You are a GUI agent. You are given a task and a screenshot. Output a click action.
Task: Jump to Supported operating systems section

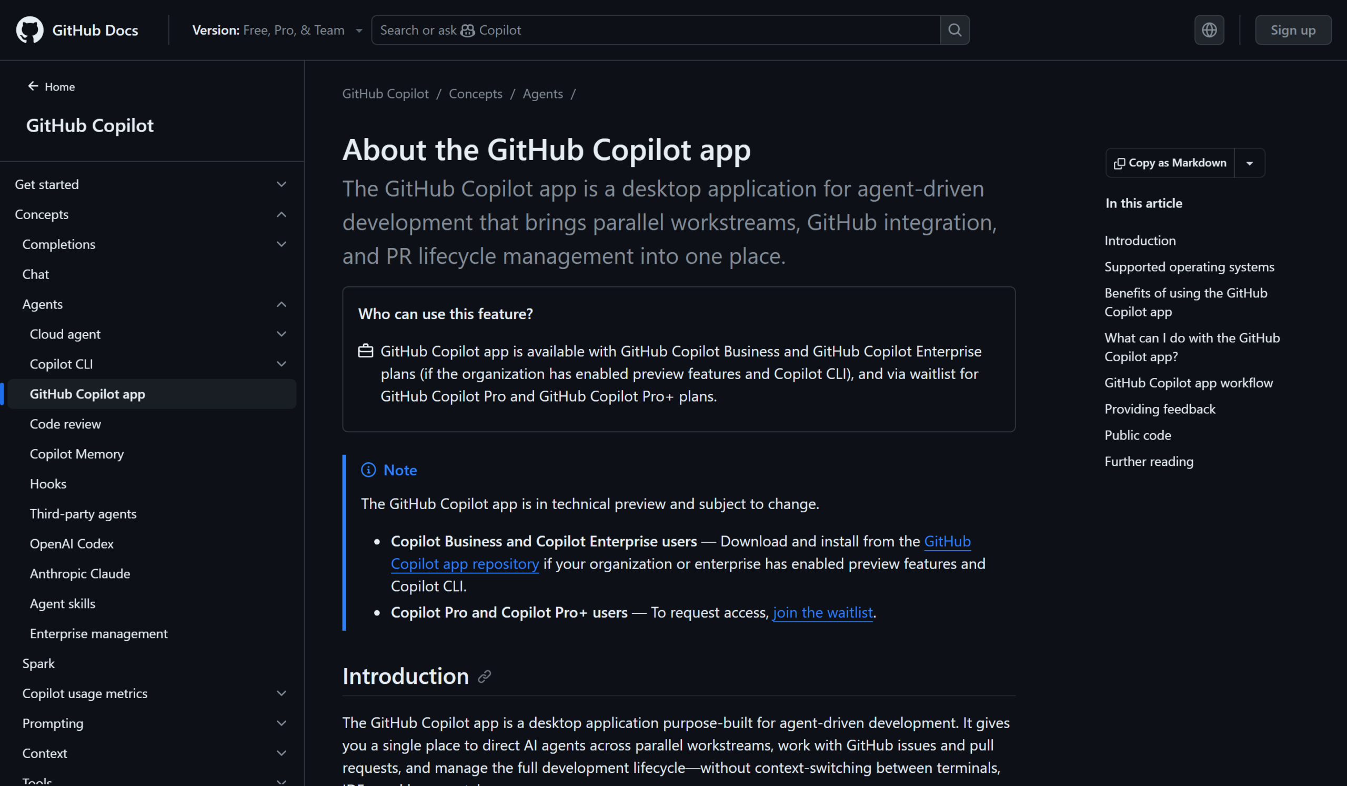(x=1189, y=267)
